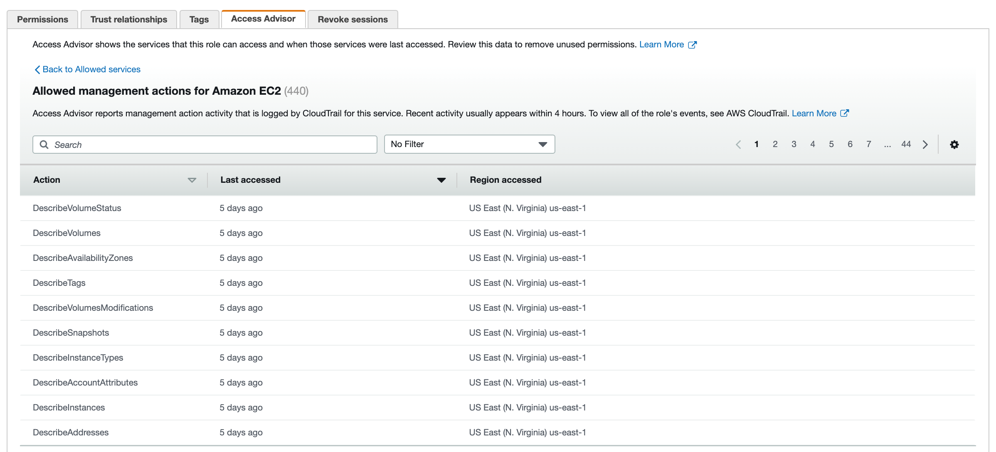Select the Revoke sessions tab
Viewport: 996px width, 452px height.
[x=353, y=19]
